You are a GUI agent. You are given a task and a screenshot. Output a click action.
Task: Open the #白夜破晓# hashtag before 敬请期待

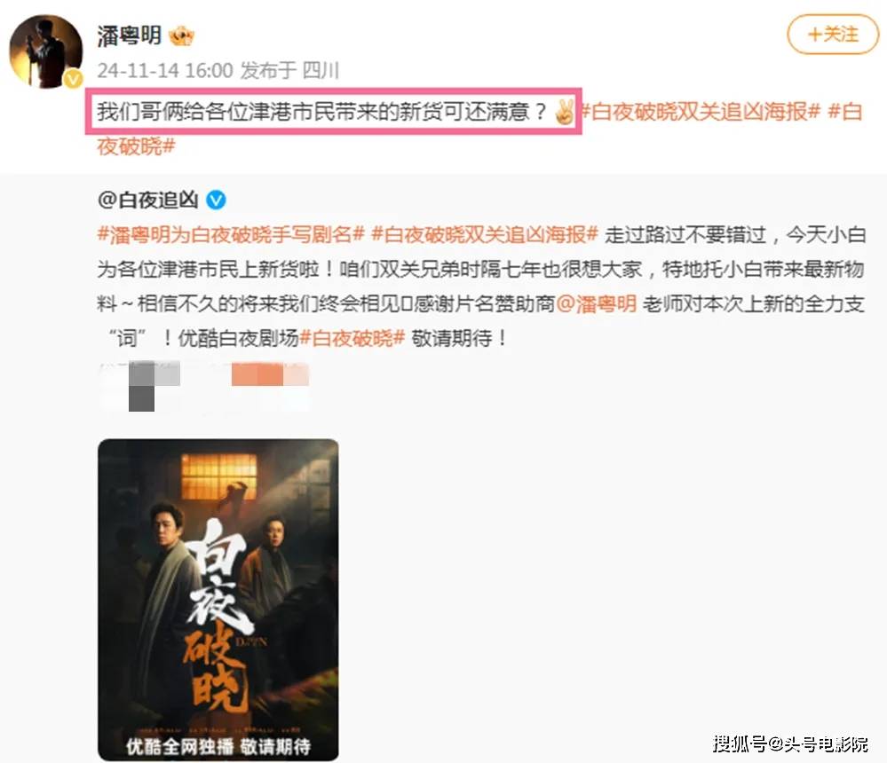pyautogui.click(x=352, y=339)
